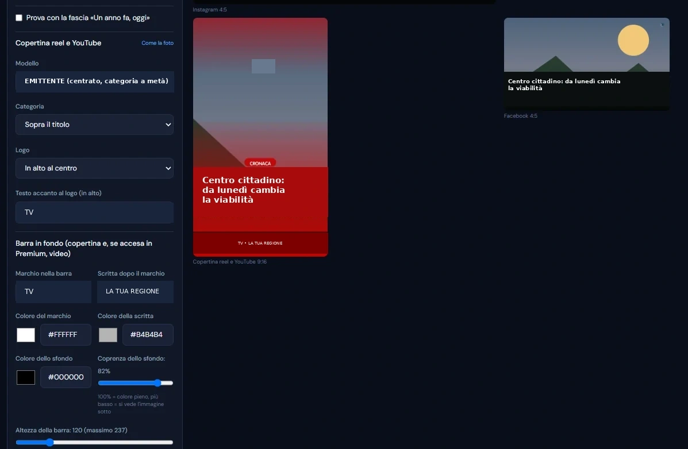Click the headline text in the Facebook preview

[564, 84]
